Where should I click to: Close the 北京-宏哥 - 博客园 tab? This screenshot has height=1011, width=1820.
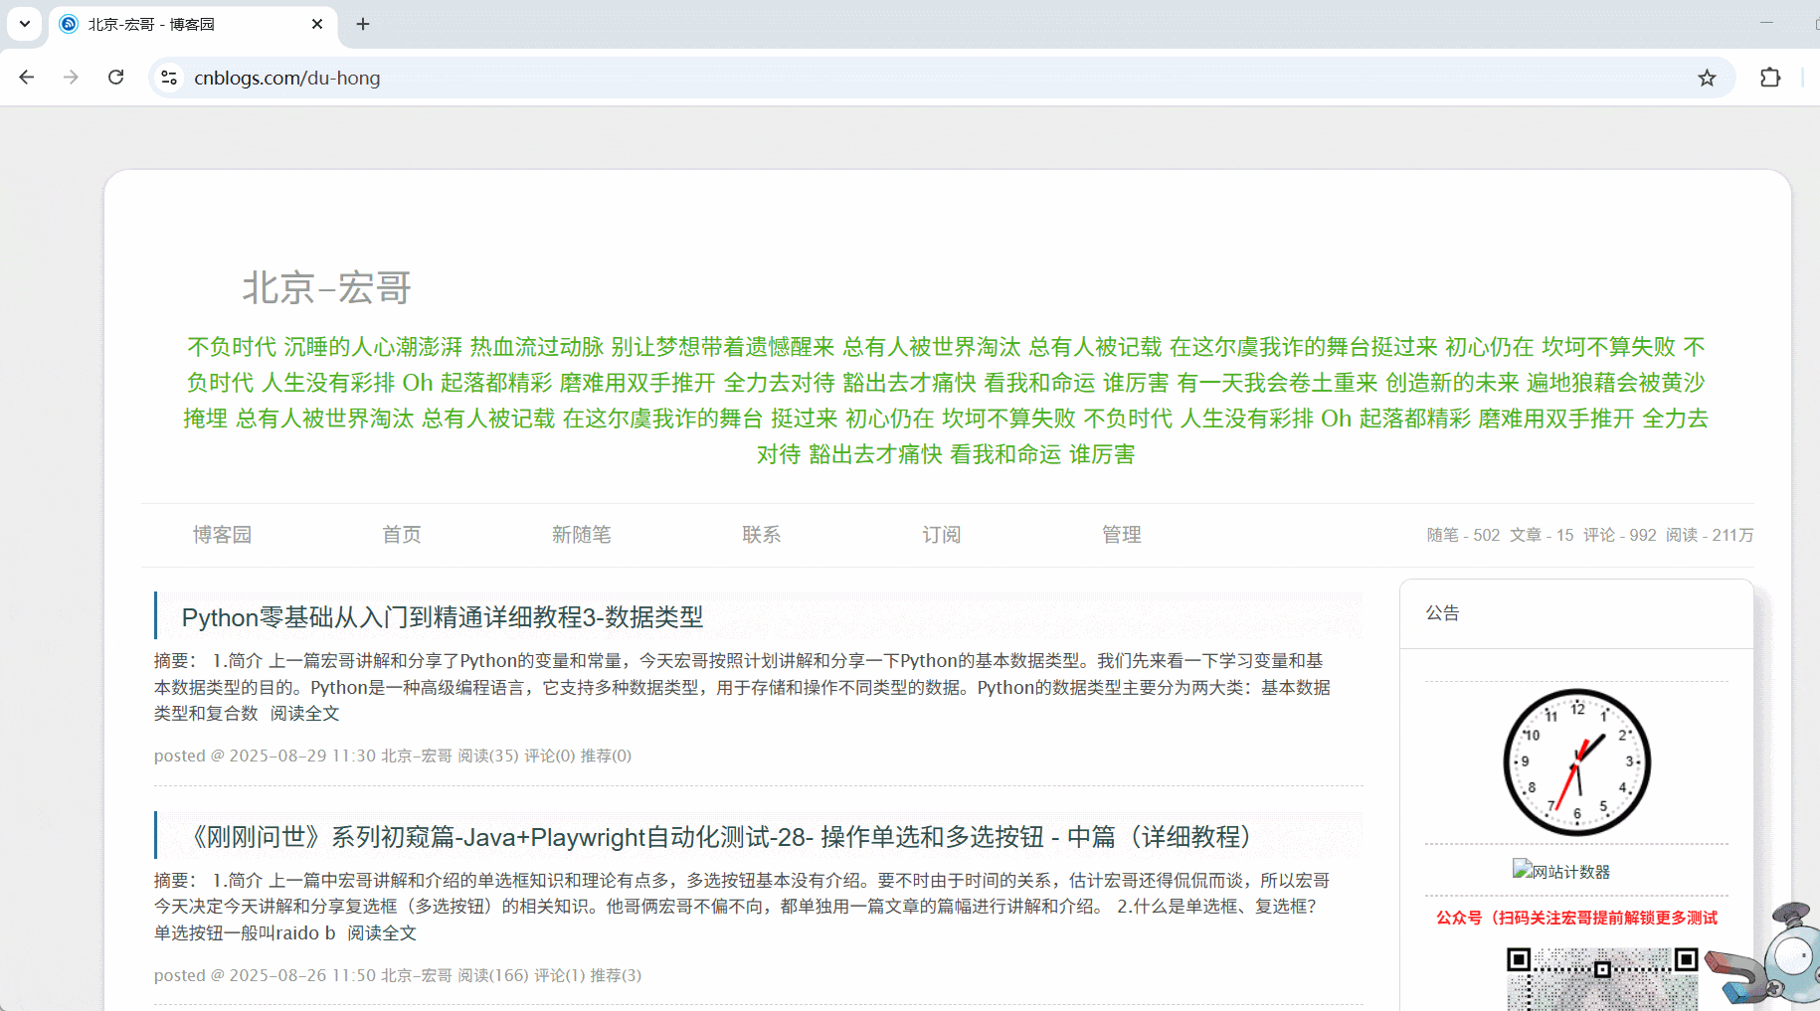click(x=317, y=24)
